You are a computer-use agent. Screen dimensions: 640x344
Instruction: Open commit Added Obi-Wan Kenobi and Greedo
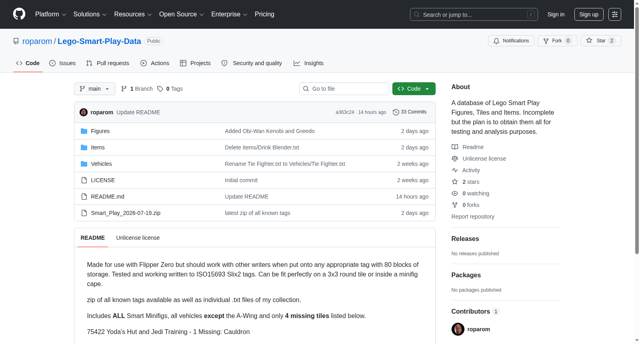click(x=270, y=131)
